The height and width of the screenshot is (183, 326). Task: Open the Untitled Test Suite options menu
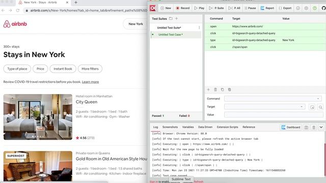199,27
